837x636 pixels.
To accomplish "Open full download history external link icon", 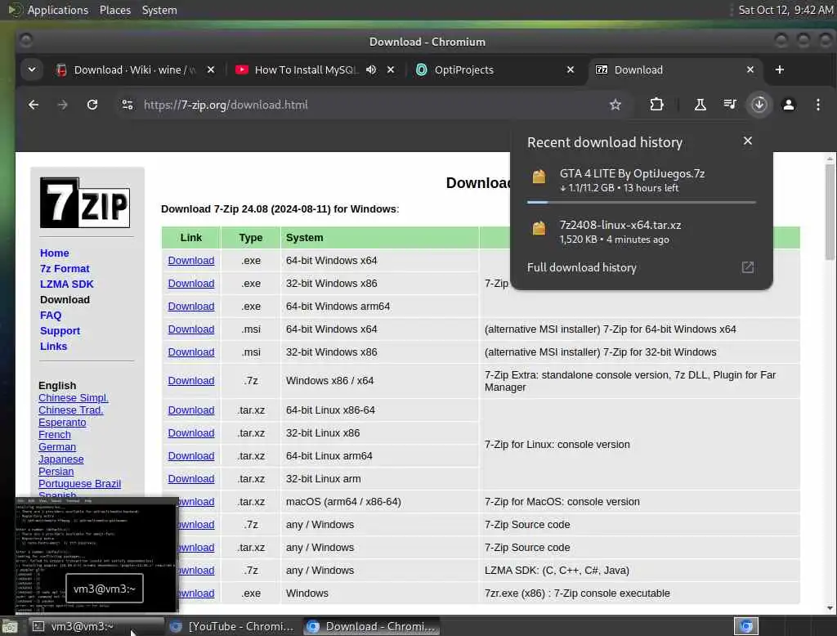I will [x=747, y=267].
